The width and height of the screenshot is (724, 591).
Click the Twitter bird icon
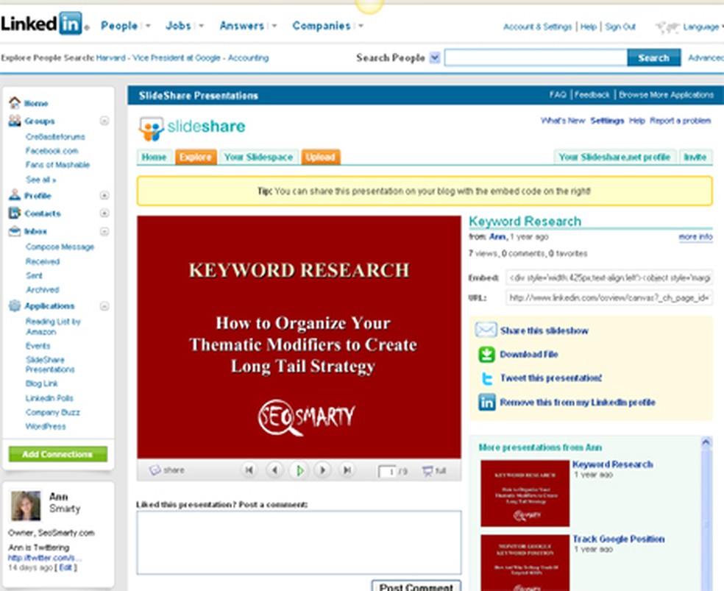(x=486, y=378)
